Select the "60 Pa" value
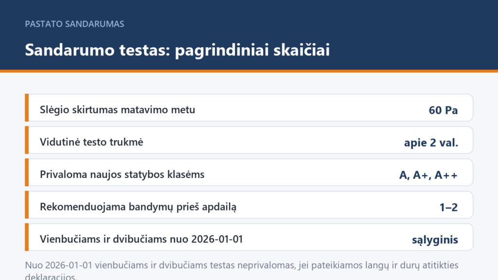The width and height of the screenshot is (498, 280). pos(443,110)
